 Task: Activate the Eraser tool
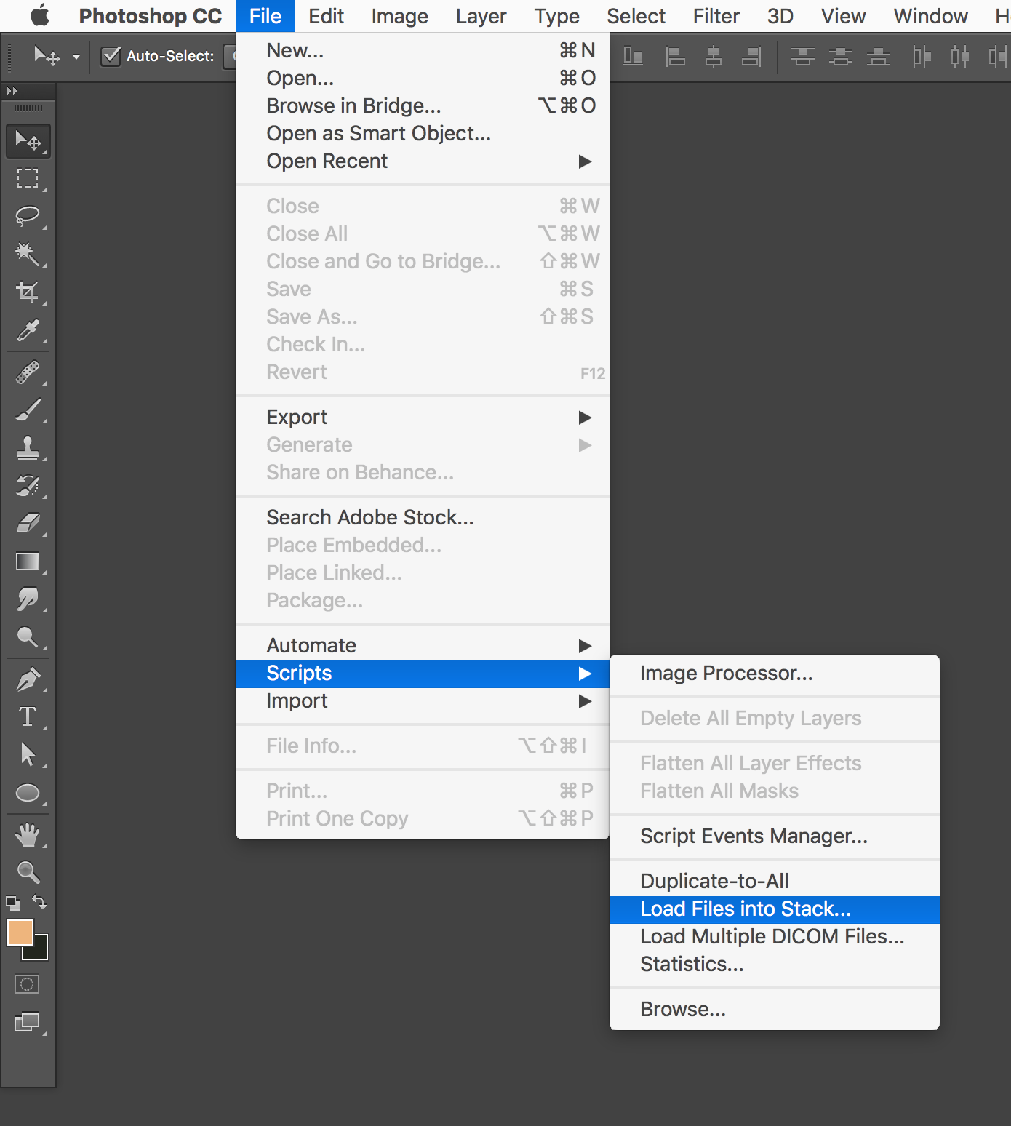(x=28, y=523)
